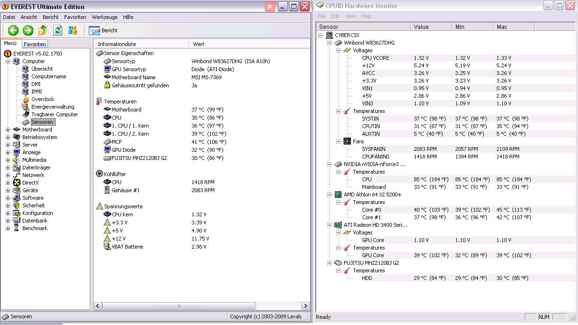Expand the Betriebssystem tree node

click(8, 137)
